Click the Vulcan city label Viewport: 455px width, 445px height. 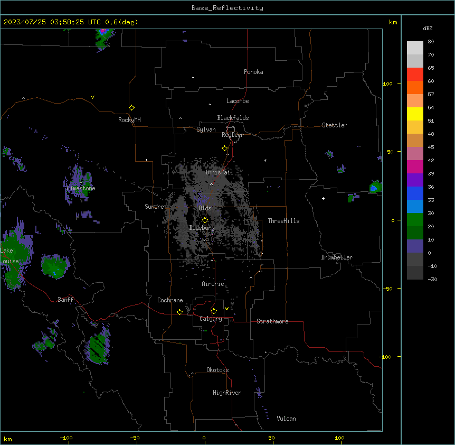click(286, 419)
